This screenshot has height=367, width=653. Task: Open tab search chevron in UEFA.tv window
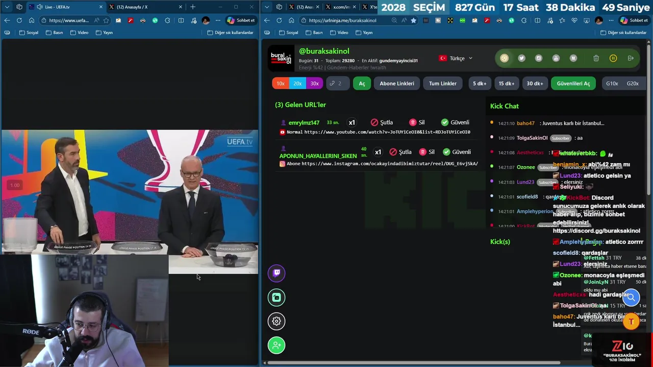pyautogui.click(x=7, y=7)
